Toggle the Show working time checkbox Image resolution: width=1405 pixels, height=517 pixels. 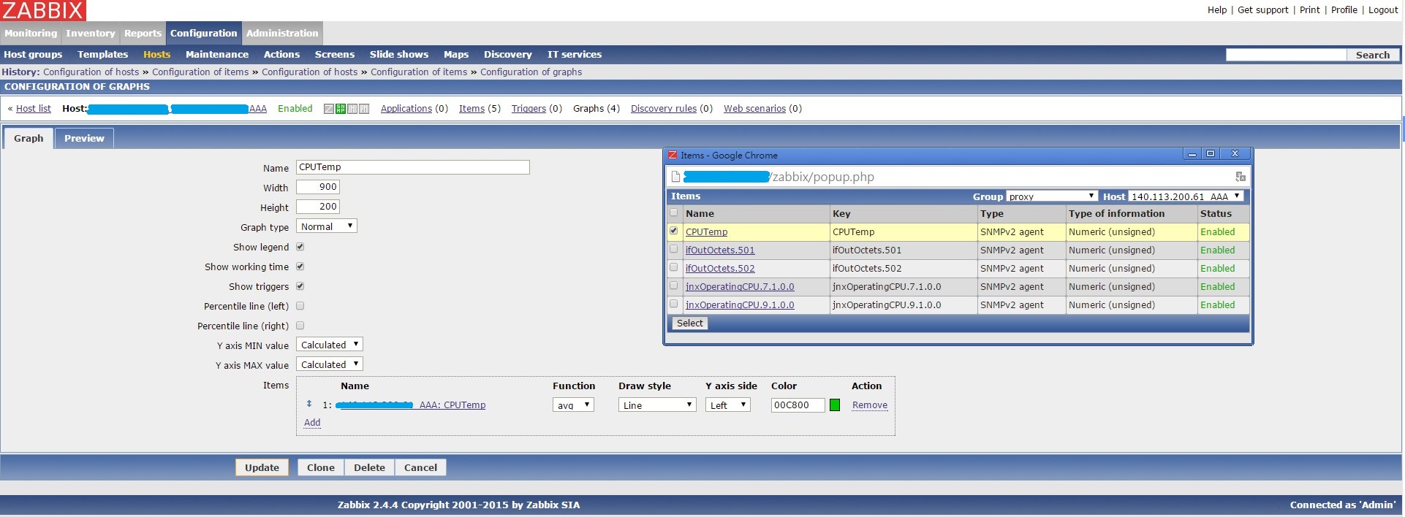click(x=300, y=267)
